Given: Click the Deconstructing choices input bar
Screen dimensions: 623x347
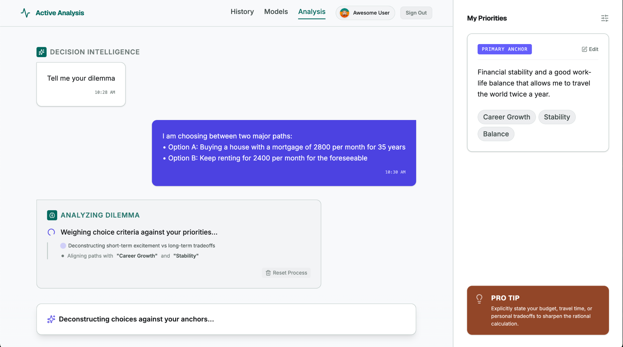Looking at the screenshot, I should point(226,319).
